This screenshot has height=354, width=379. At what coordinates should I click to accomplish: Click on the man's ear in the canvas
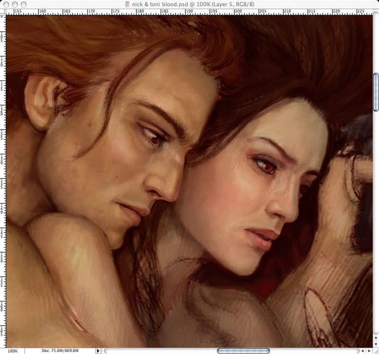(x=39, y=102)
